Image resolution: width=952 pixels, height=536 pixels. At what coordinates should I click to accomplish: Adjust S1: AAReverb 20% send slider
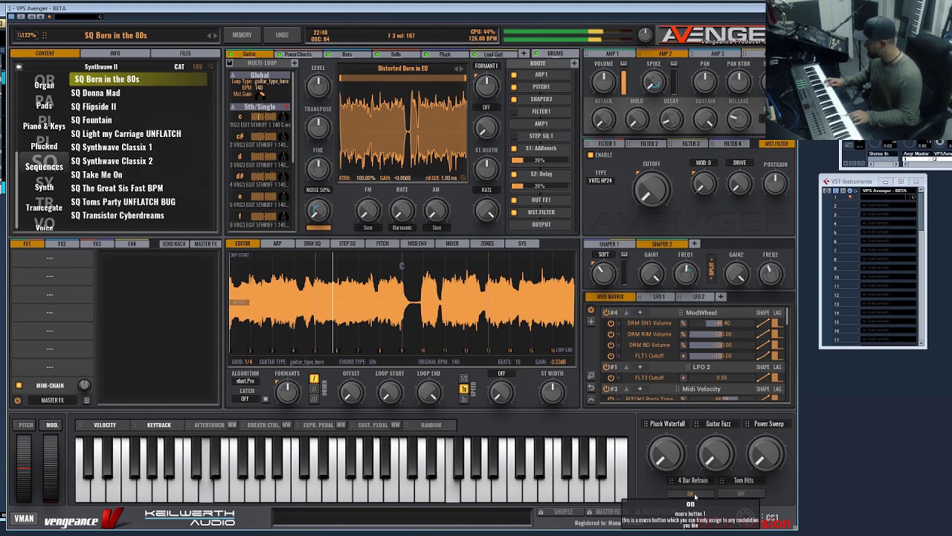(x=541, y=160)
